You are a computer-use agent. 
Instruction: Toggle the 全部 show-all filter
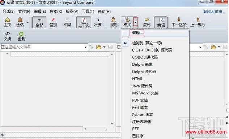point(39,22)
